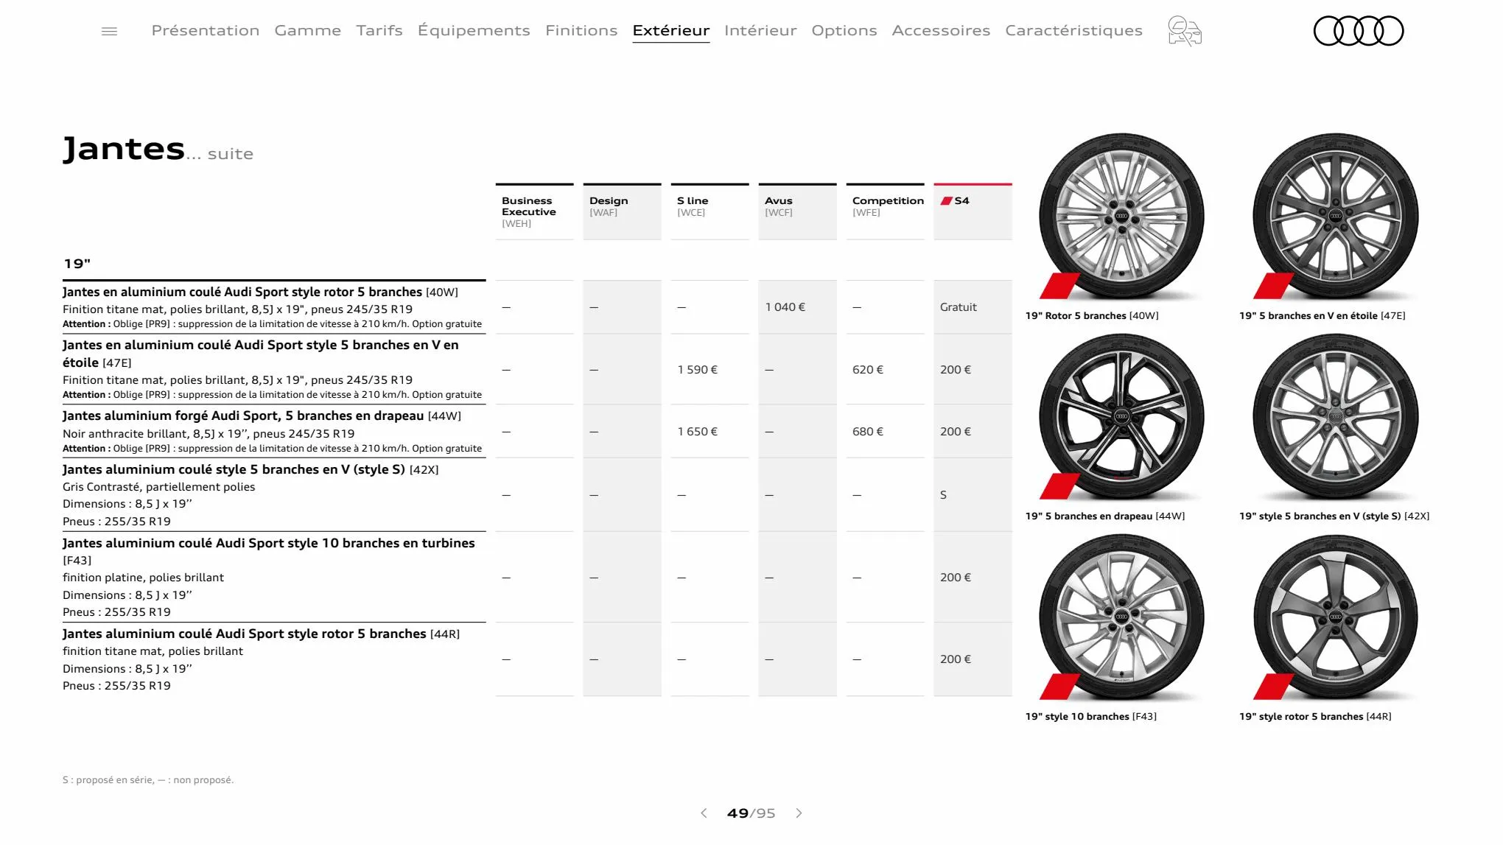This screenshot has height=845, width=1503.
Task: Navigate to Accessoires tab
Action: (941, 30)
